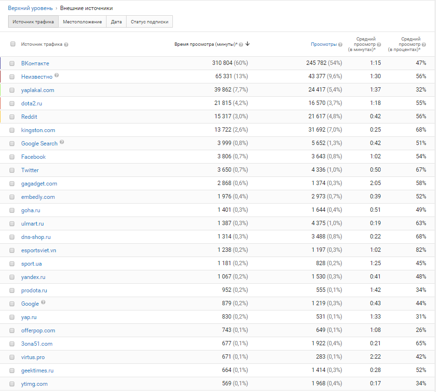The width and height of the screenshot is (436, 392).
Task: Open the 3ona51.com source link
Action: (37, 344)
